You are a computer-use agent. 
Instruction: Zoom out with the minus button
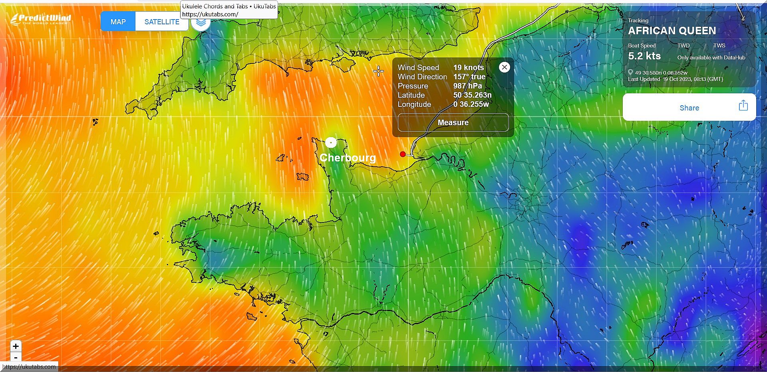(16, 357)
